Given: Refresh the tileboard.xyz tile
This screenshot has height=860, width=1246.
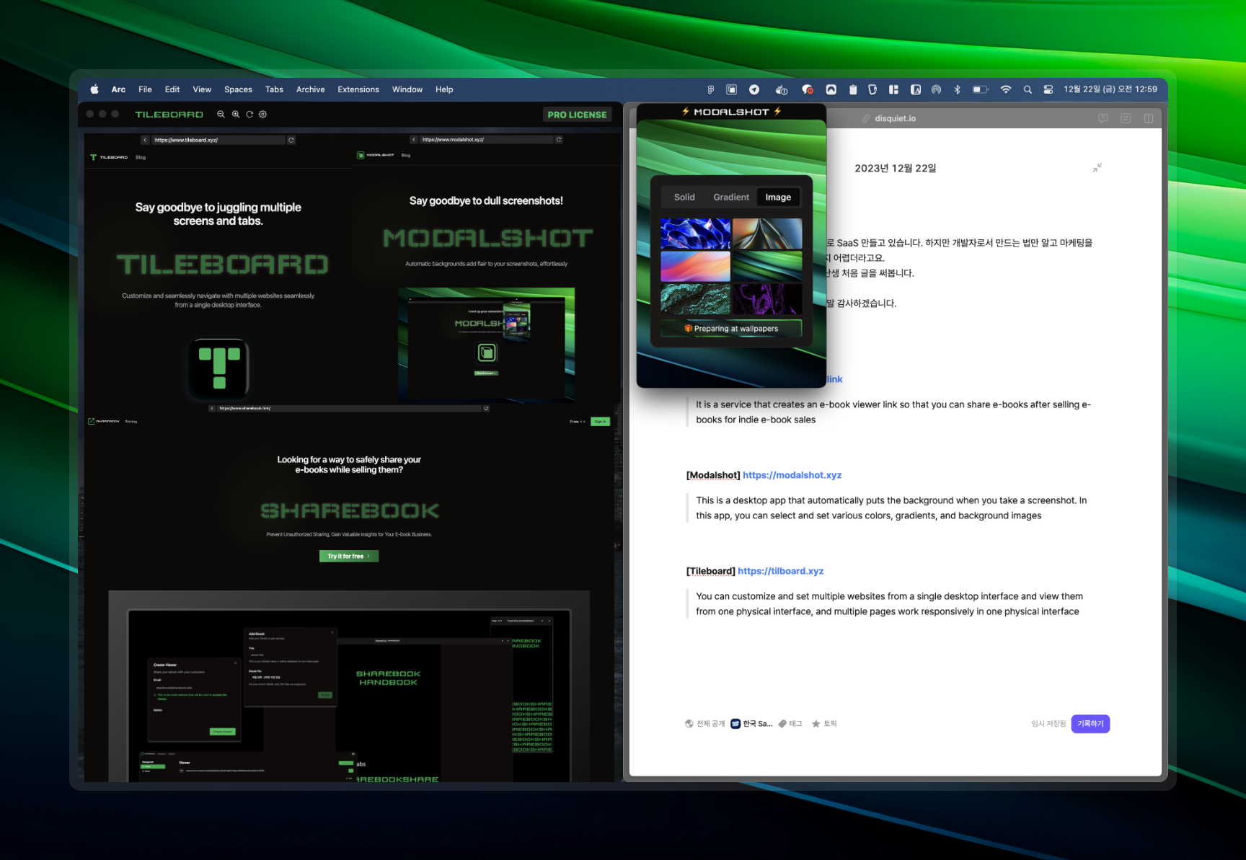Looking at the screenshot, I should point(291,140).
